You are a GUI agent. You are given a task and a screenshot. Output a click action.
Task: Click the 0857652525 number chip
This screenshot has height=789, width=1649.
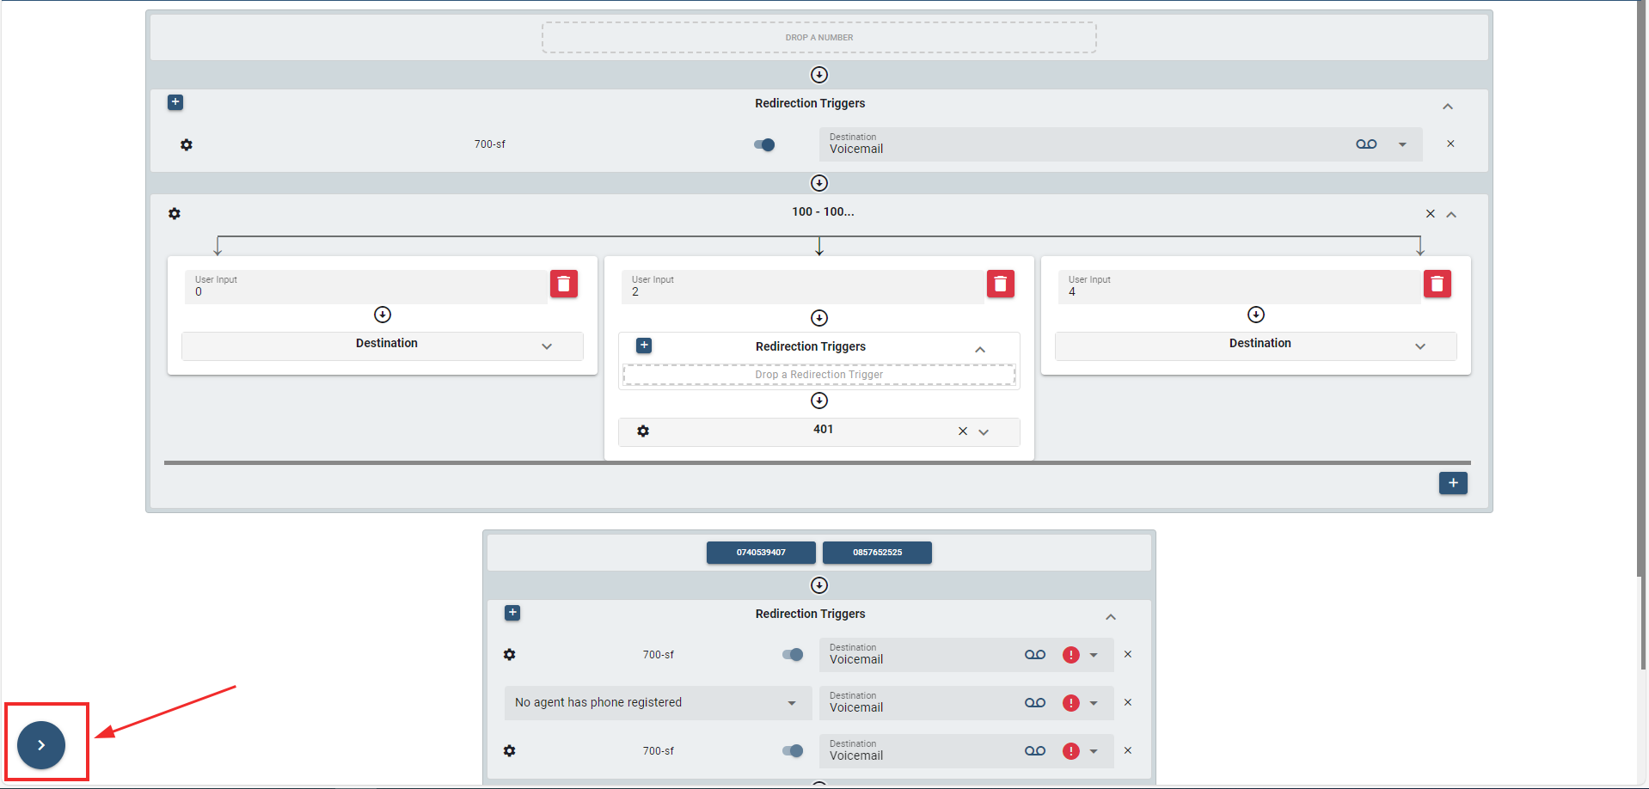[x=877, y=553]
